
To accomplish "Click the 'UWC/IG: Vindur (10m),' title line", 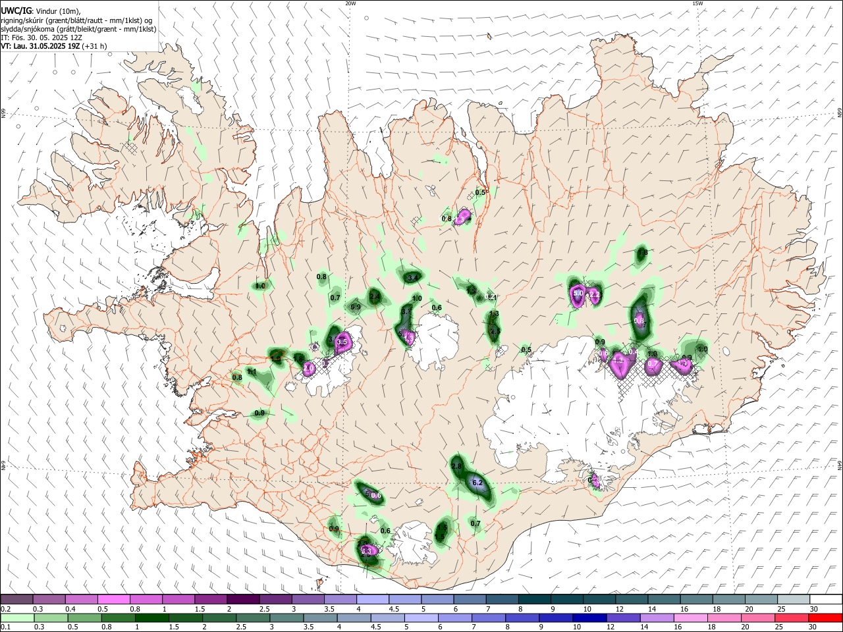I will coord(41,11).
